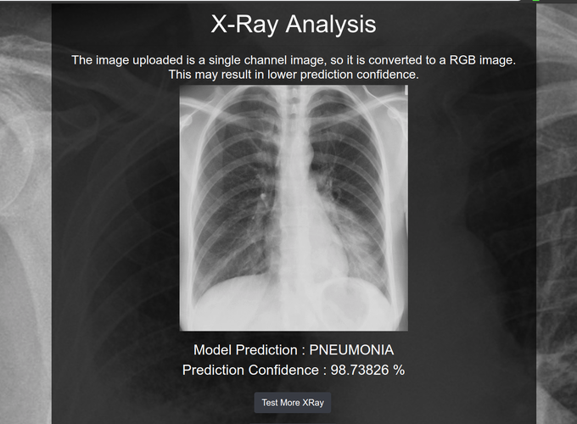Click the lower prediction confidence warning line

pyautogui.click(x=294, y=75)
